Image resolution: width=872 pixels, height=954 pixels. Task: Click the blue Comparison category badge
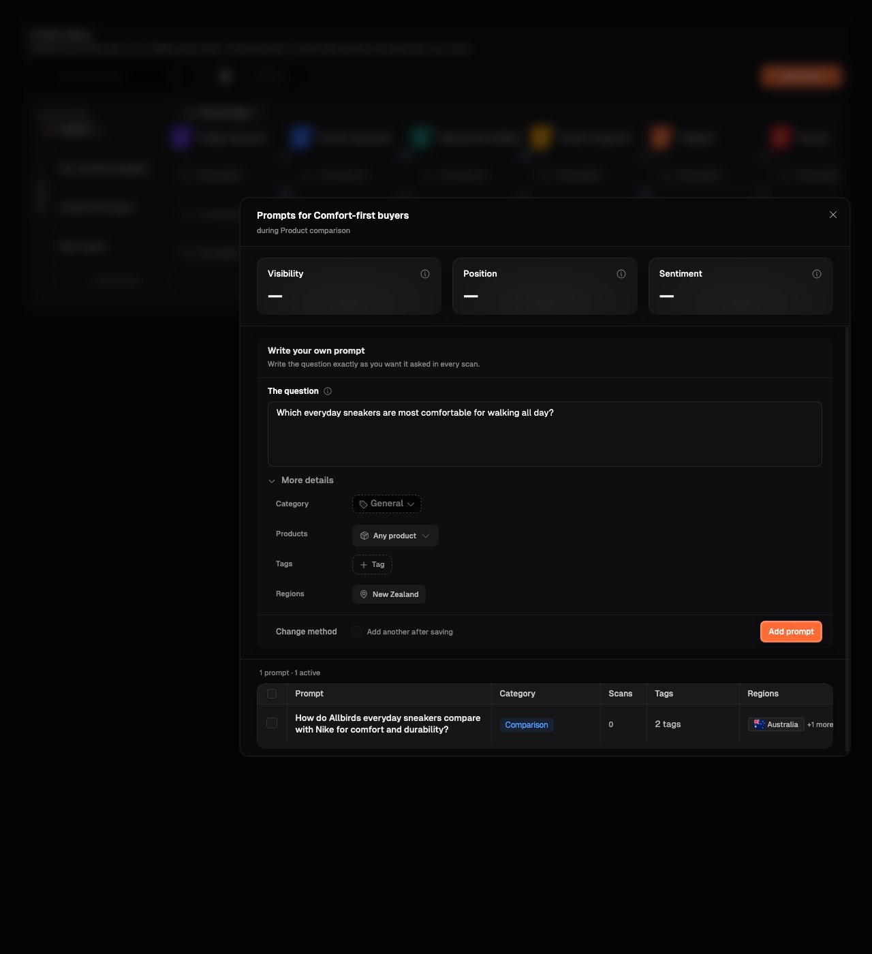tap(527, 725)
